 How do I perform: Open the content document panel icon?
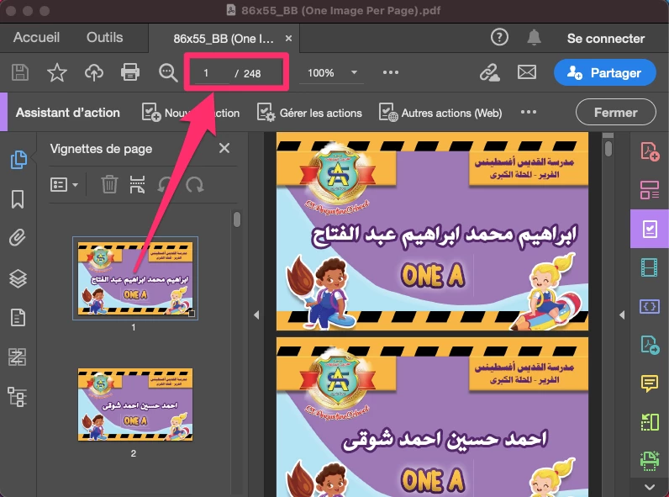point(18,318)
